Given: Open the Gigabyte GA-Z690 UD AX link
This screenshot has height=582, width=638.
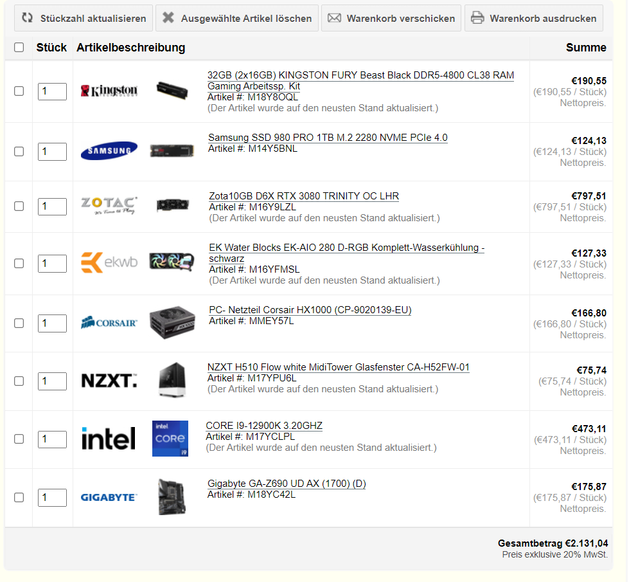Looking at the screenshot, I should click(x=287, y=484).
